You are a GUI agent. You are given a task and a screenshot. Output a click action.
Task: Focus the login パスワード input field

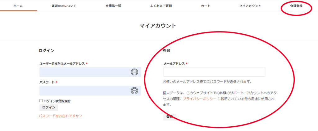click(x=84, y=91)
